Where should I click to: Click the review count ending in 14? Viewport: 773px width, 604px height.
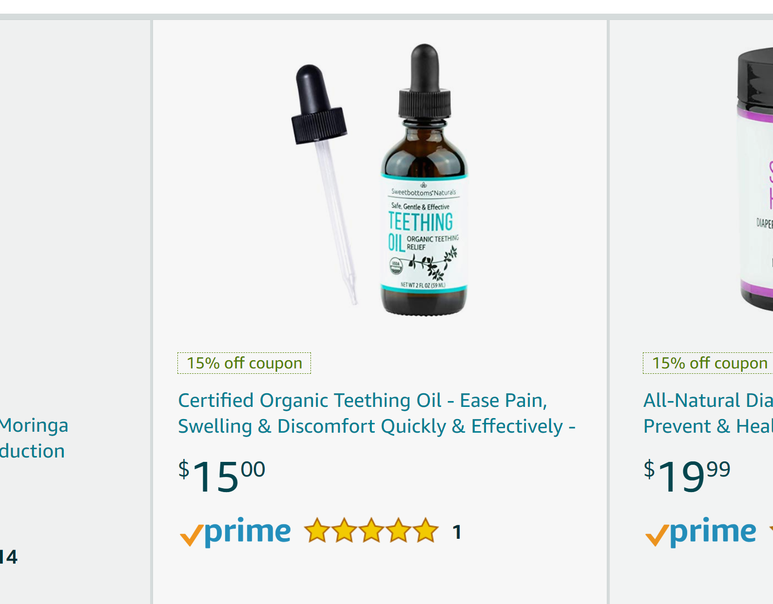point(9,557)
